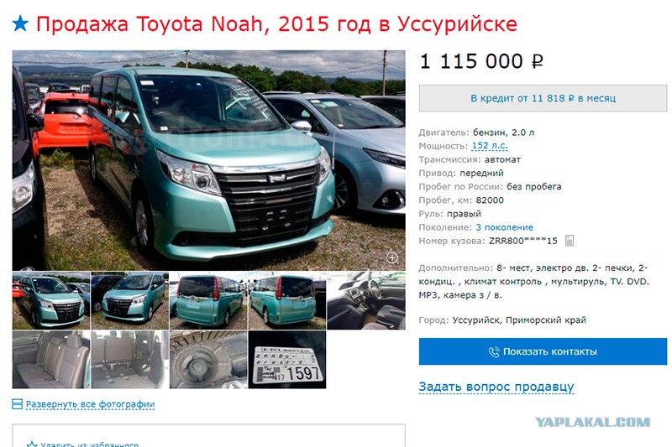Click the ruble sign beside the price
The image size is (672, 447).
(x=537, y=62)
